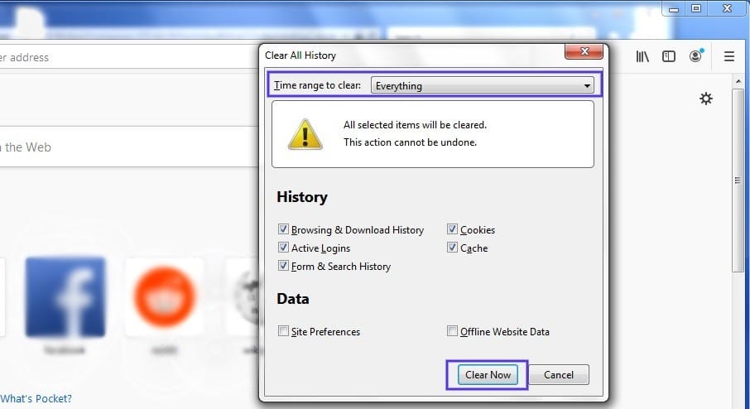This screenshot has height=409, width=750.
Task: Follow the What's Pocket? link
Action: tap(36, 398)
